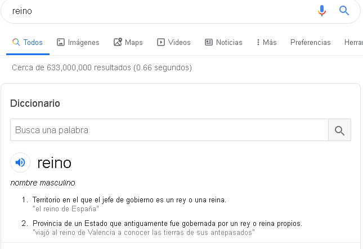Click example "el reino de España"
The image size is (363, 249).
(66, 209)
